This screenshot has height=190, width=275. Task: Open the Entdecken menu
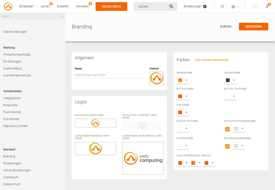coord(27,6)
